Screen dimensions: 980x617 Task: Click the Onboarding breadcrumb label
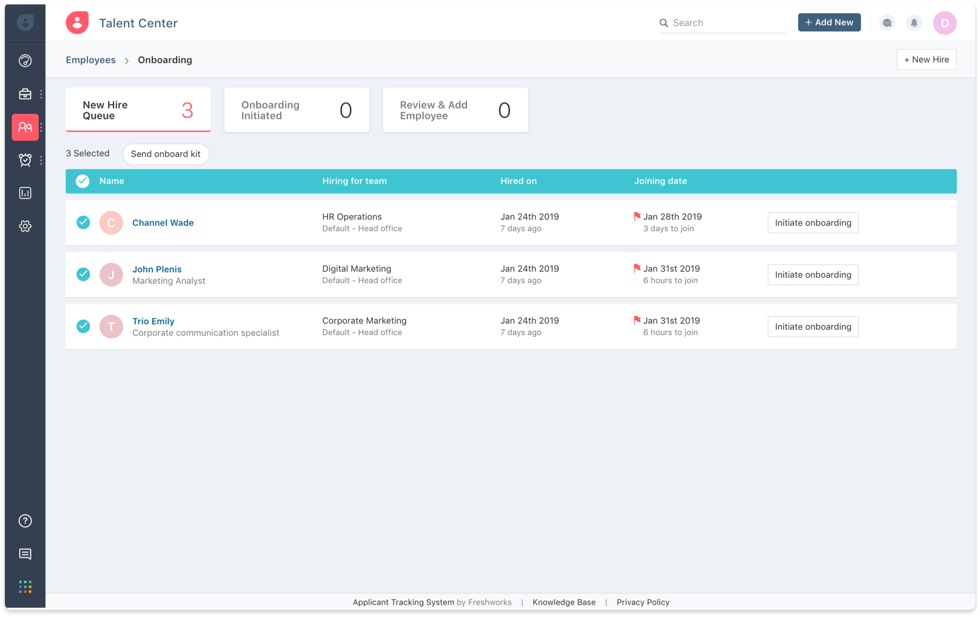(165, 60)
